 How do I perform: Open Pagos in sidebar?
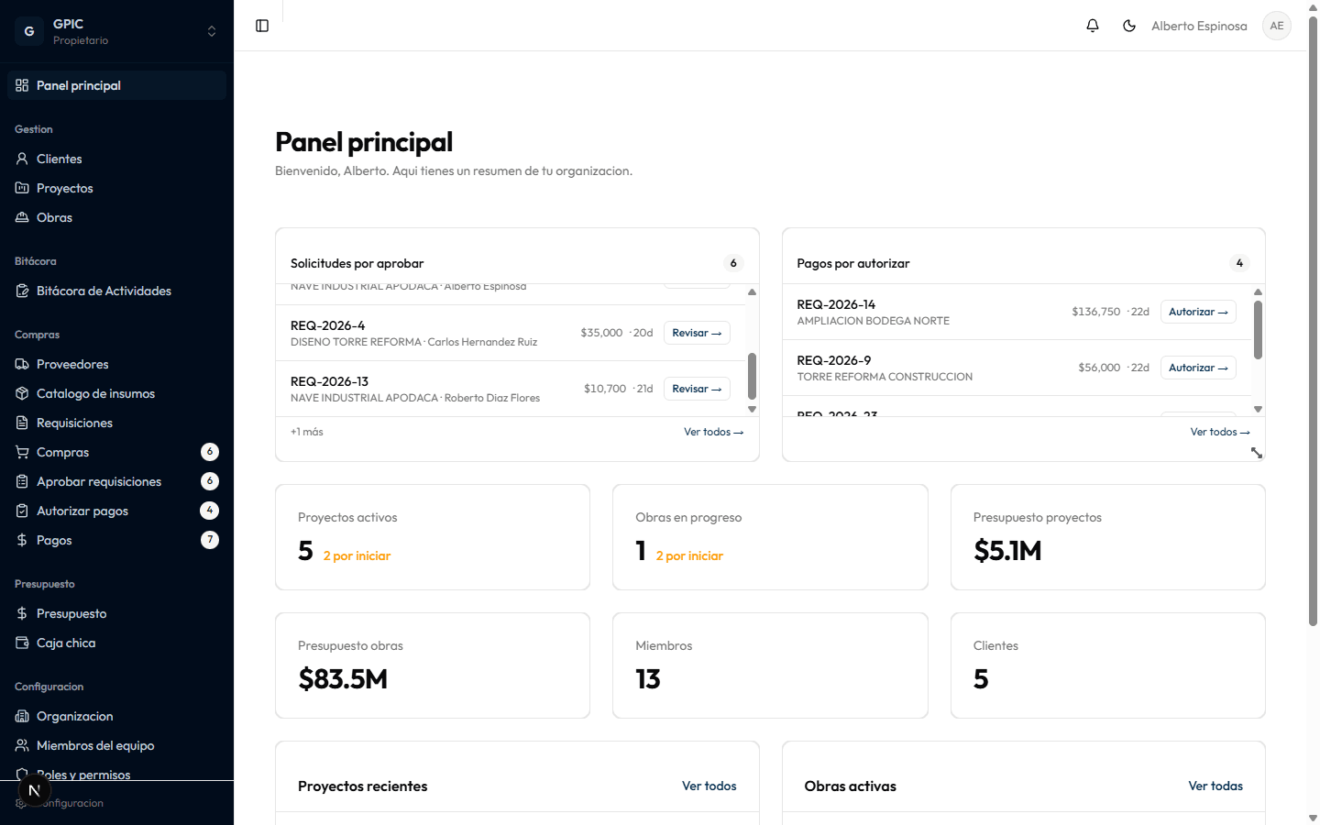pos(116,540)
